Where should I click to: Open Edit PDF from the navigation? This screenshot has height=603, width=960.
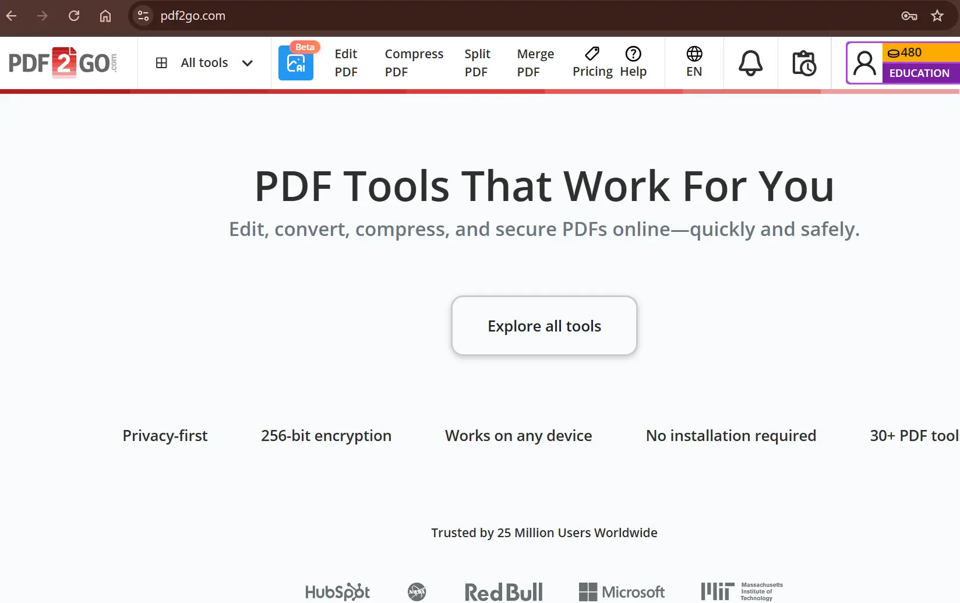click(346, 63)
